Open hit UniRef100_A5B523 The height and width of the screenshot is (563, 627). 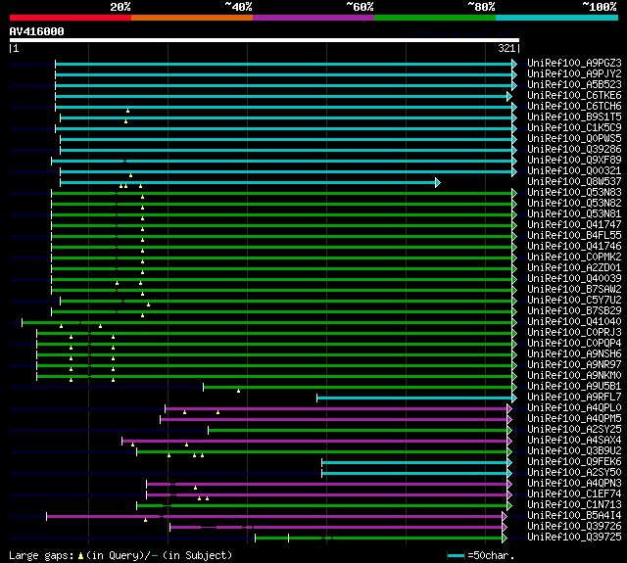(x=574, y=85)
